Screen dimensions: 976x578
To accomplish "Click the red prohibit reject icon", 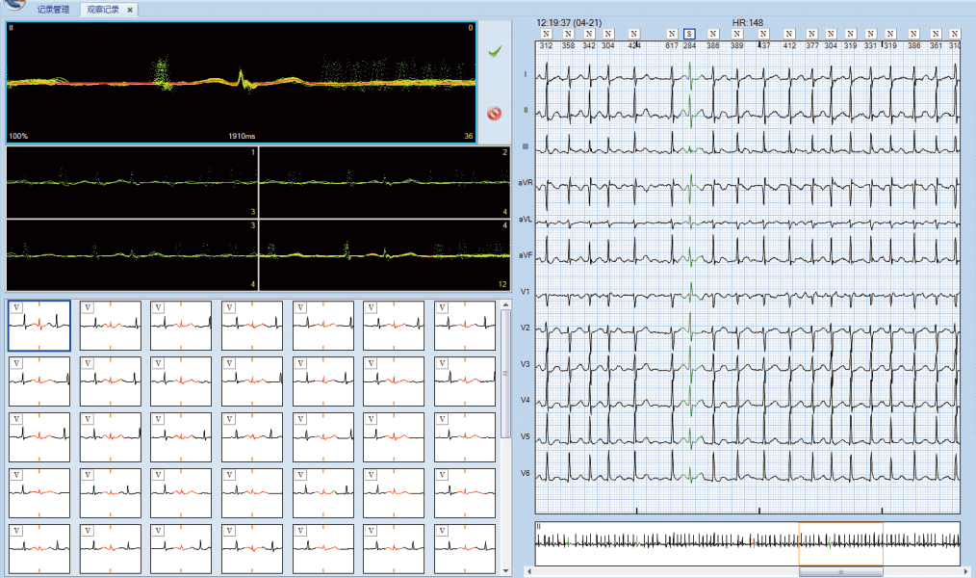I will pyautogui.click(x=494, y=113).
